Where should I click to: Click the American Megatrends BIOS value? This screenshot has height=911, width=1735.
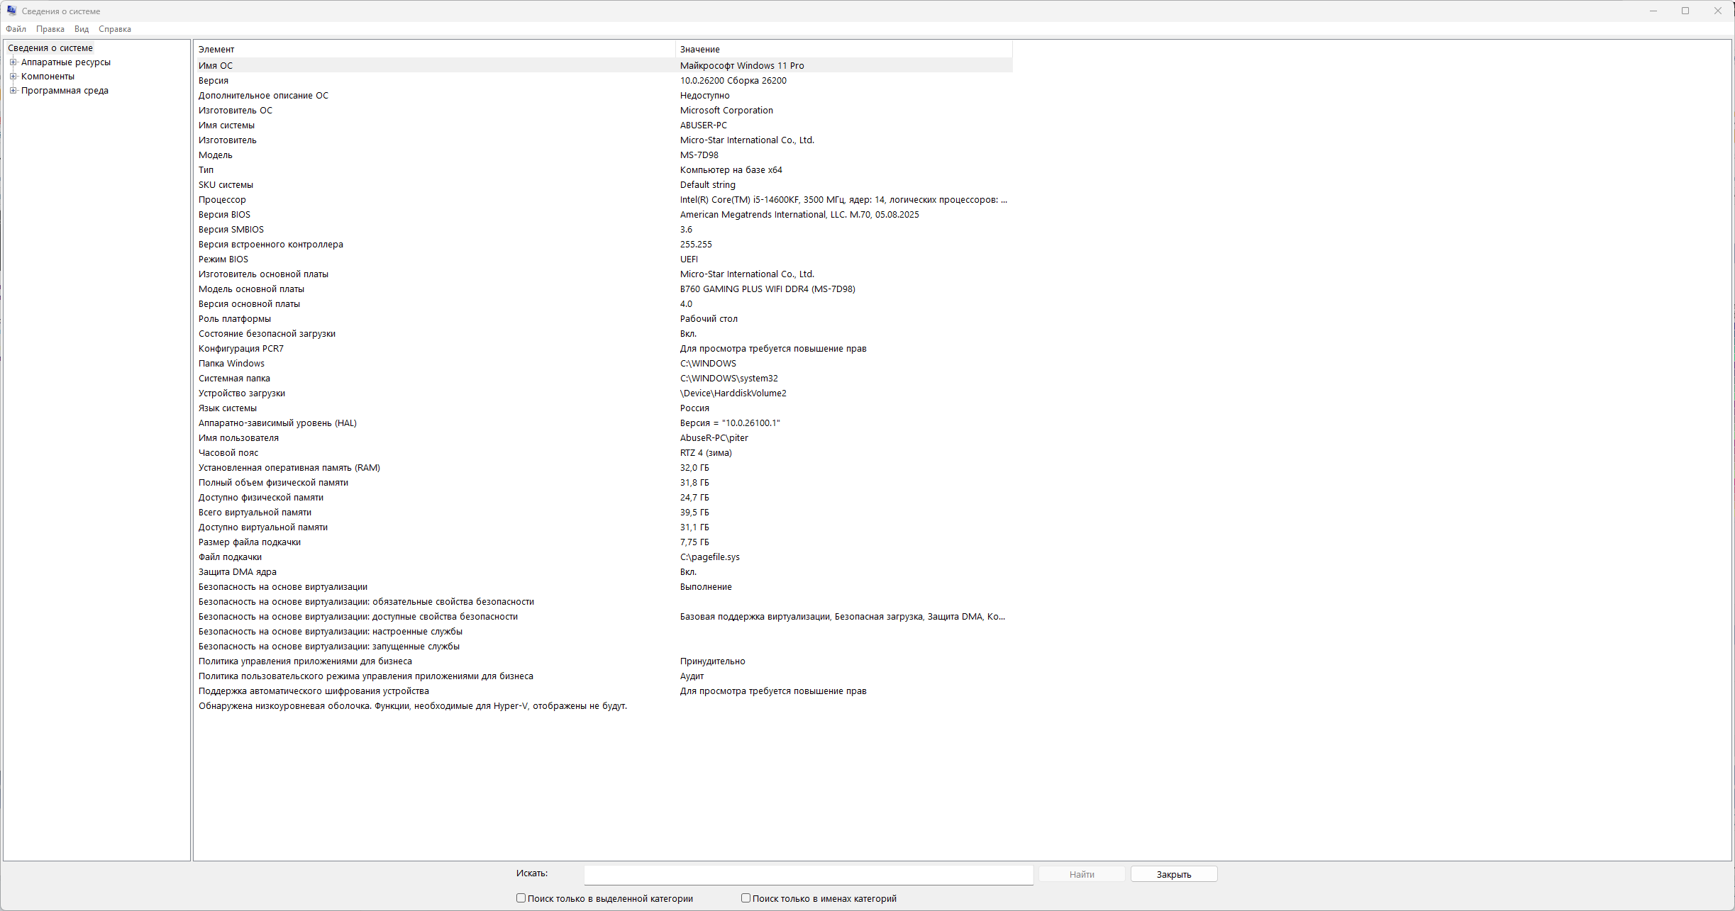point(799,215)
